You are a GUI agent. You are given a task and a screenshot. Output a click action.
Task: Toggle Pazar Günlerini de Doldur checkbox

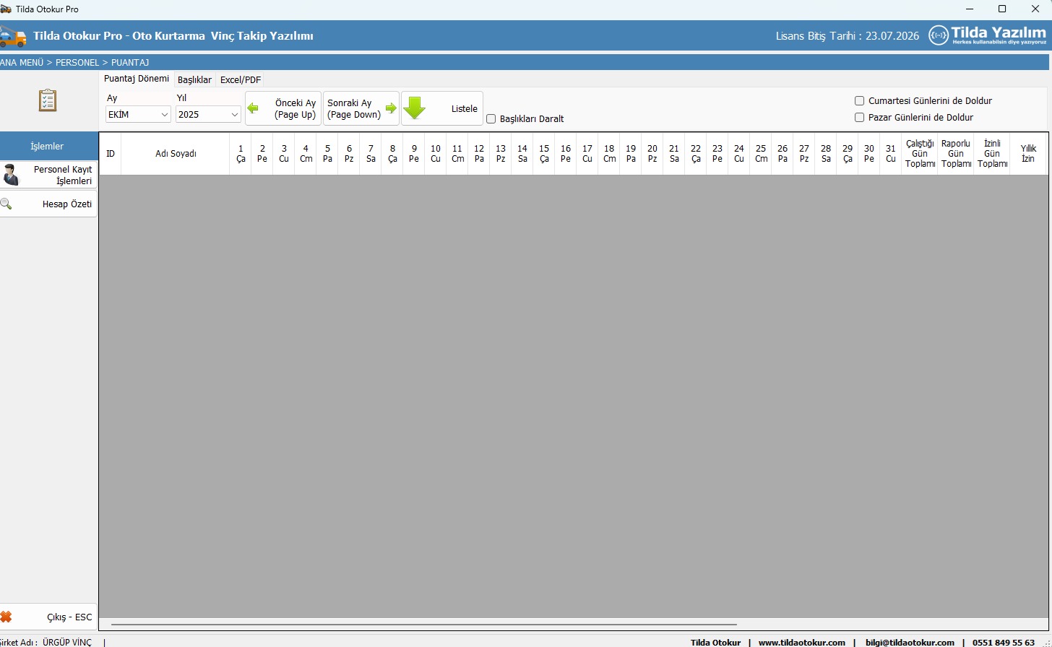pos(860,118)
